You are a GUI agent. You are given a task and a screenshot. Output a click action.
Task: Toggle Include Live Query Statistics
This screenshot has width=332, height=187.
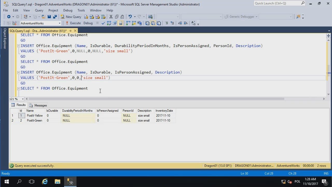click(x=133, y=23)
